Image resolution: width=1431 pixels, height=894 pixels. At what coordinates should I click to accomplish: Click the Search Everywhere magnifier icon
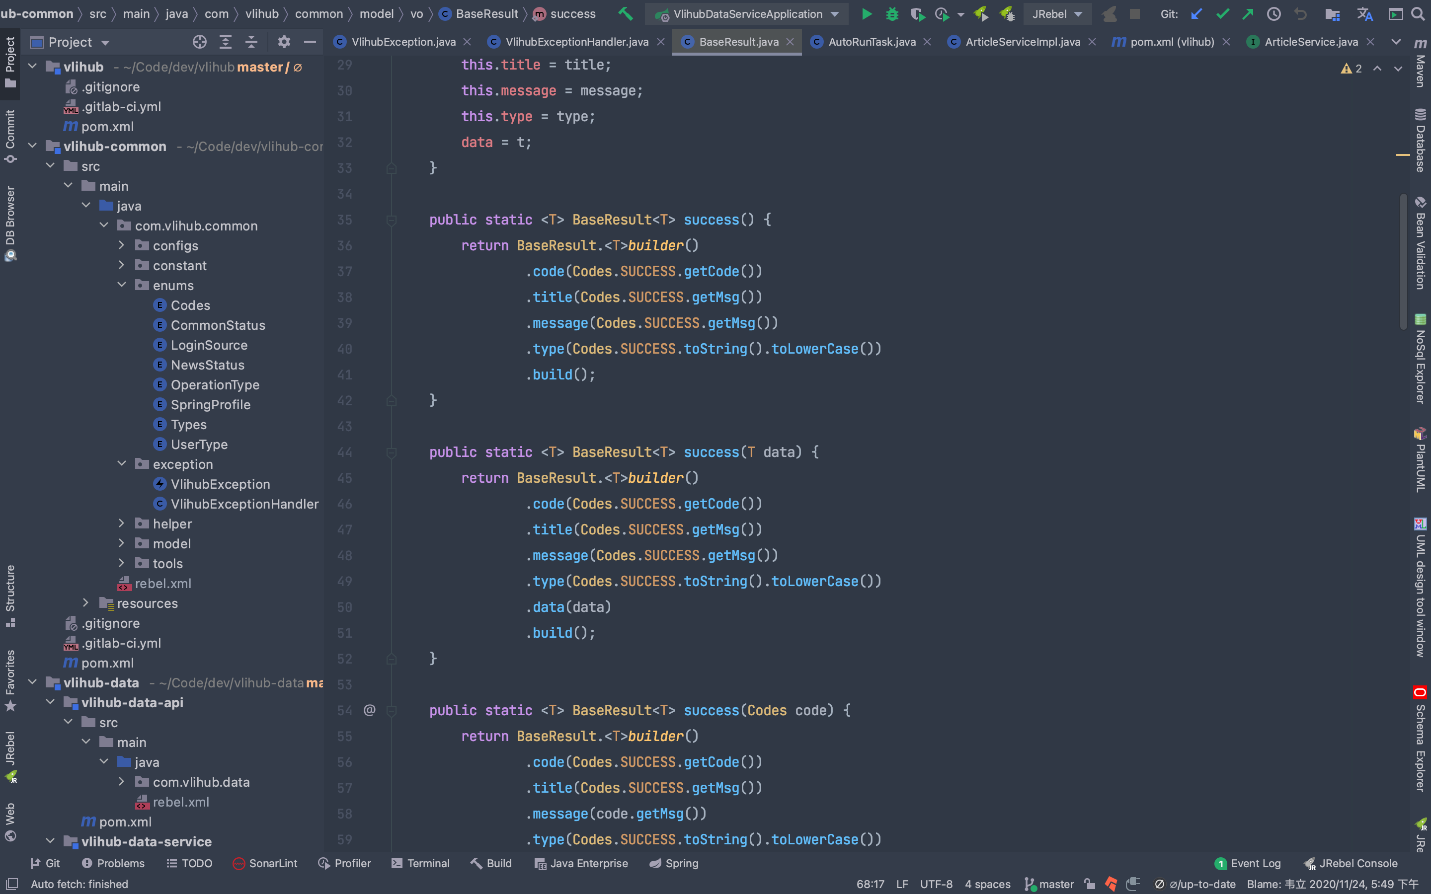[1418, 14]
